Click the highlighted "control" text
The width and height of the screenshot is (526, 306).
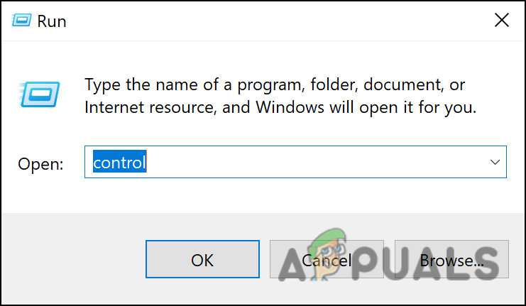tap(119, 163)
